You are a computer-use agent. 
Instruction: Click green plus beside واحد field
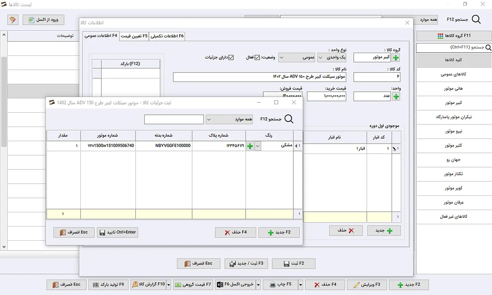pos(396,96)
